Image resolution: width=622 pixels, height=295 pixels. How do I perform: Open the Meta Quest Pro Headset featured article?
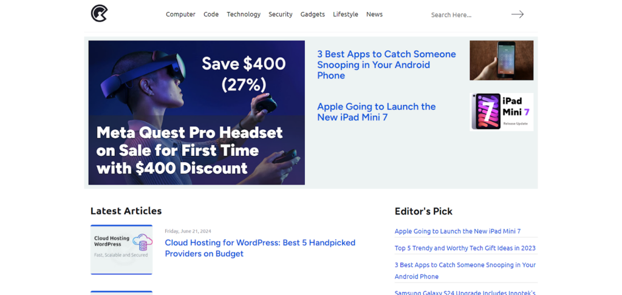pos(190,150)
